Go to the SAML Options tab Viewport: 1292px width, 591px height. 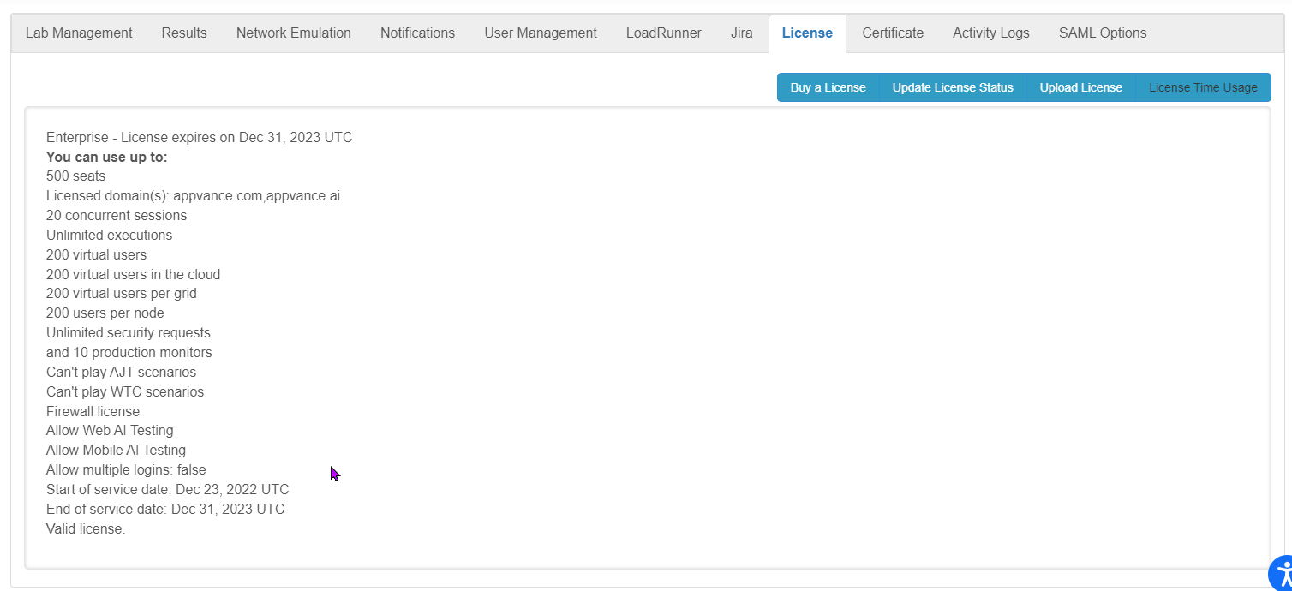coord(1103,33)
